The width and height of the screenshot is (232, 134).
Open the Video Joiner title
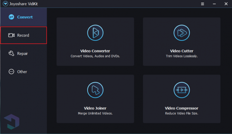[x=95, y=108]
